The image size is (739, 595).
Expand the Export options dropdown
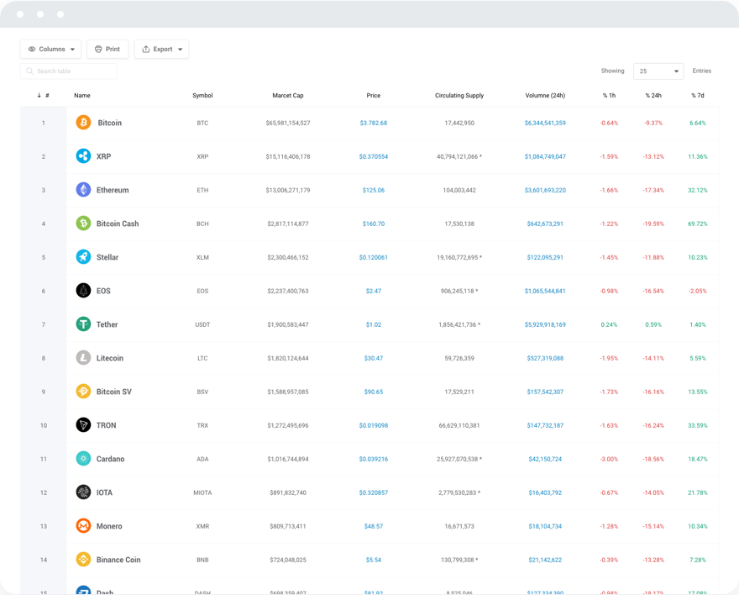click(x=161, y=50)
